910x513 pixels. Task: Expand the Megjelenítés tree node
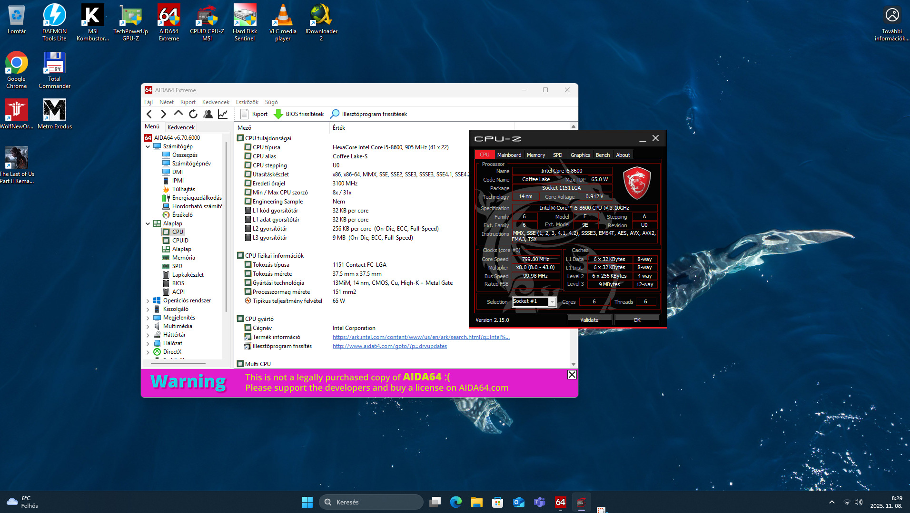click(x=148, y=318)
